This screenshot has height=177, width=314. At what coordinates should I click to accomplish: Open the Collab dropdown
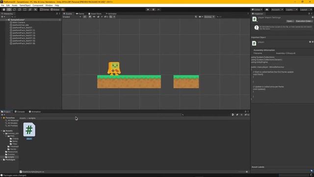257,10
